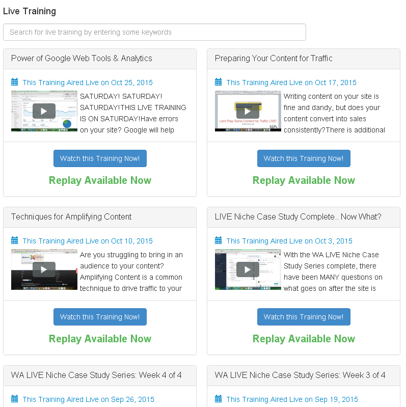
Task: Click 'Replay Available Now' under Niche Case Study Complete card
Action: coord(304,339)
